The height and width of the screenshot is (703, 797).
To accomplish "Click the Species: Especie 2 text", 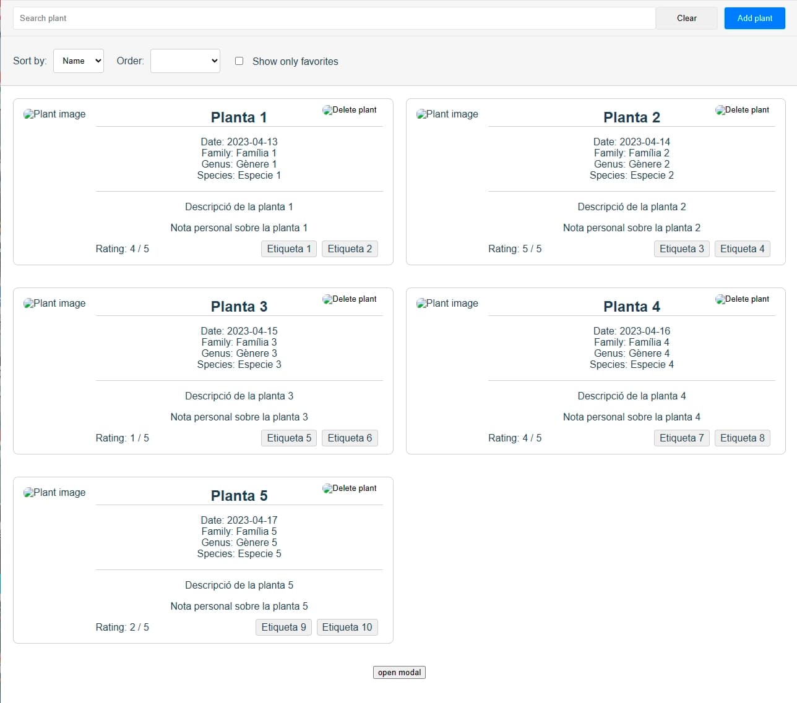I will click(x=632, y=175).
